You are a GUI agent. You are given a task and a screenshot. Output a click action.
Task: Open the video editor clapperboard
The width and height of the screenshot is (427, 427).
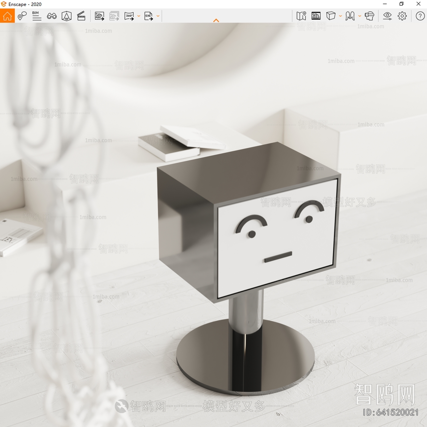coord(81,16)
